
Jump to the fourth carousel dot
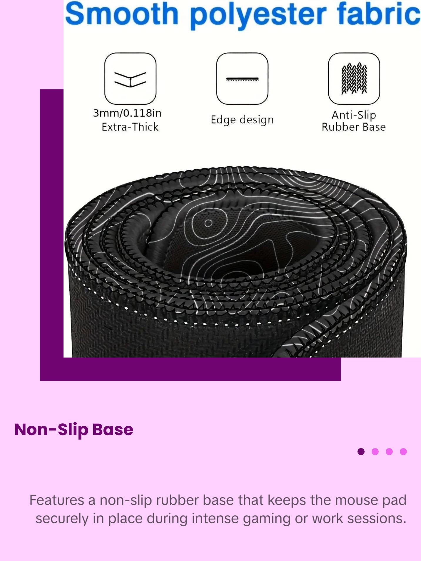coord(403,451)
